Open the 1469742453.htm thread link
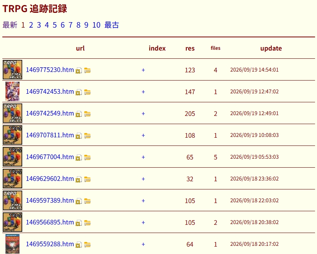The height and width of the screenshot is (254, 317). [x=50, y=91]
